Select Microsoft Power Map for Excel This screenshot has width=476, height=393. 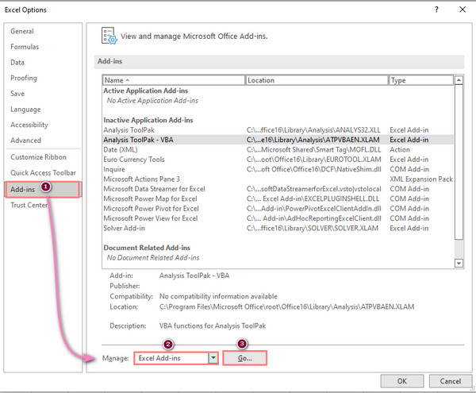tap(278, 198)
